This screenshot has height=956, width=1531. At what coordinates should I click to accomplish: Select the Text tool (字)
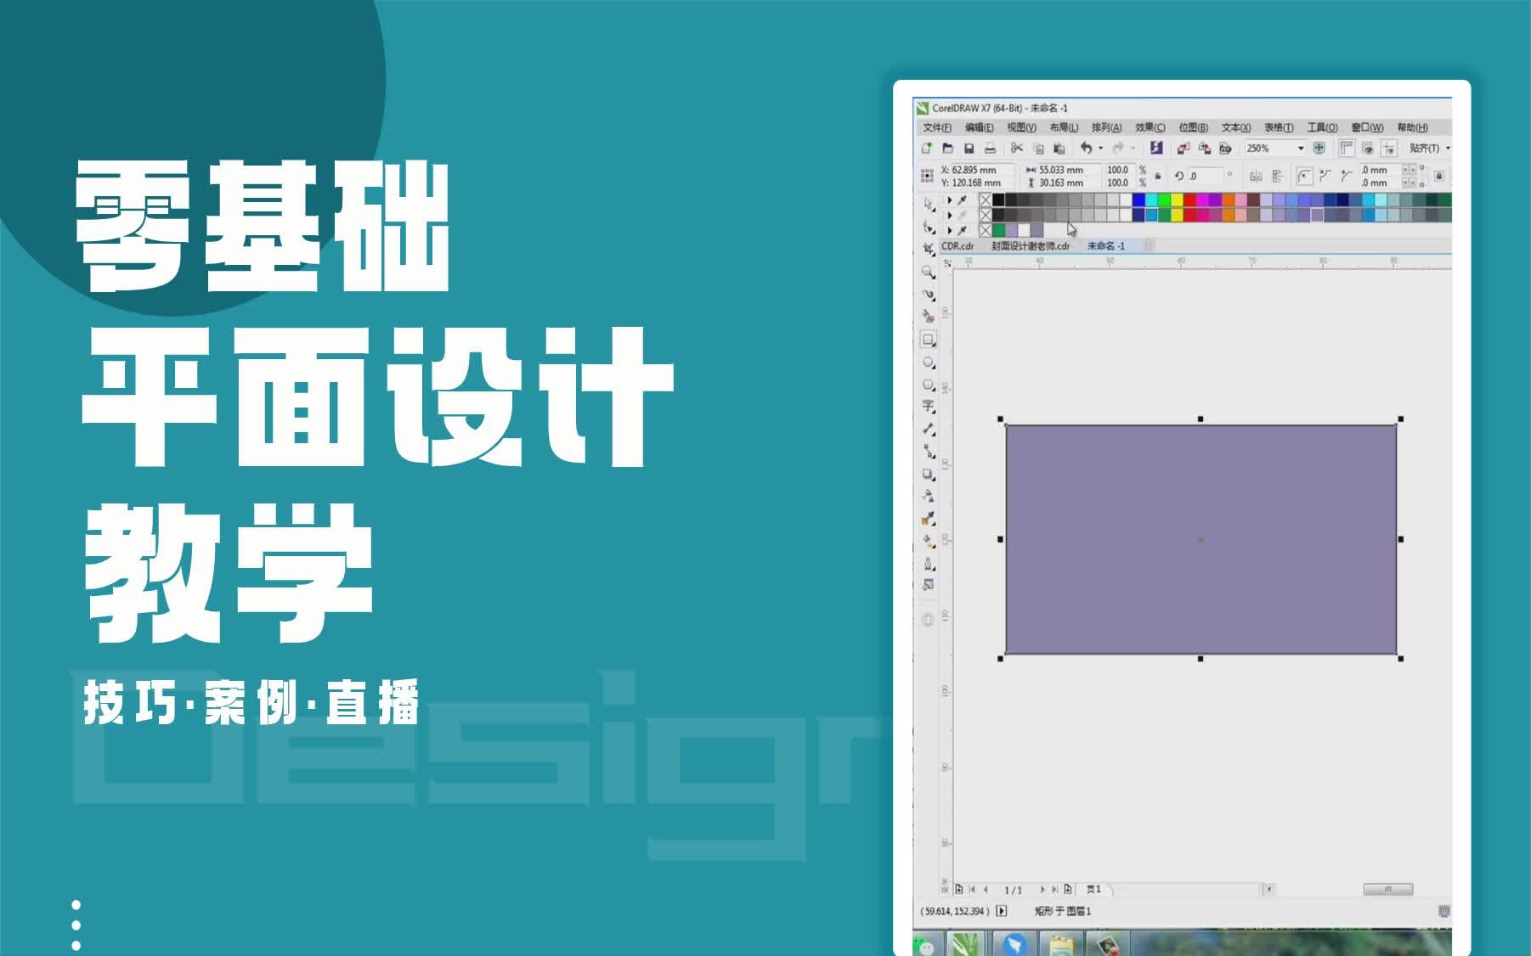[928, 406]
